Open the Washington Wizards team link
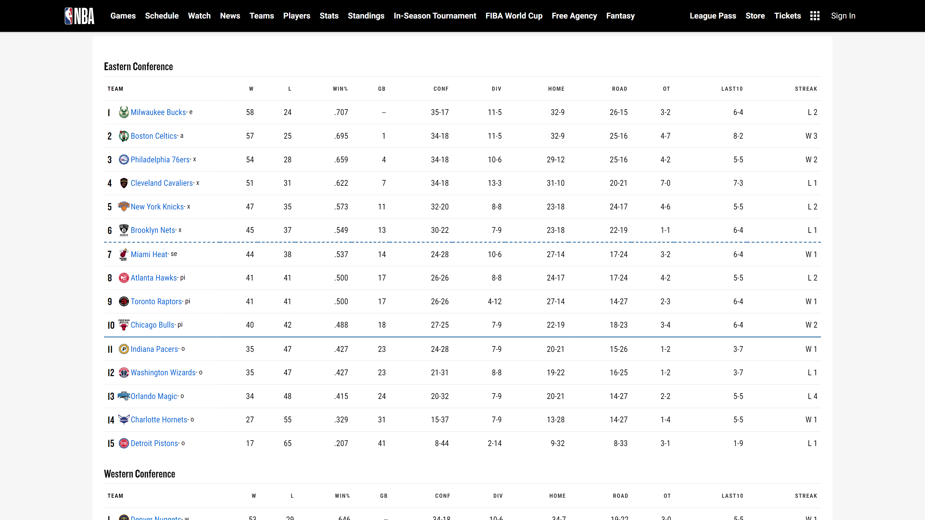The image size is (925, 520). click(163, 372)
